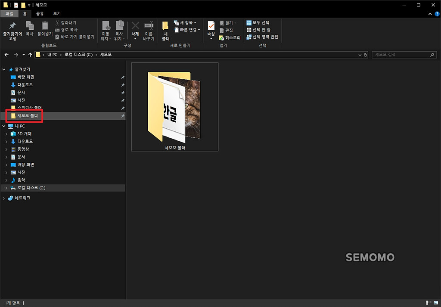Open 새 항목 (New item) menu
The height and width of the screenshot is (307, 441).
185,22
